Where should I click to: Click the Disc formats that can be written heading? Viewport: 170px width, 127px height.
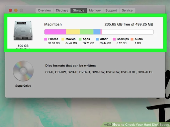[70, 65]
